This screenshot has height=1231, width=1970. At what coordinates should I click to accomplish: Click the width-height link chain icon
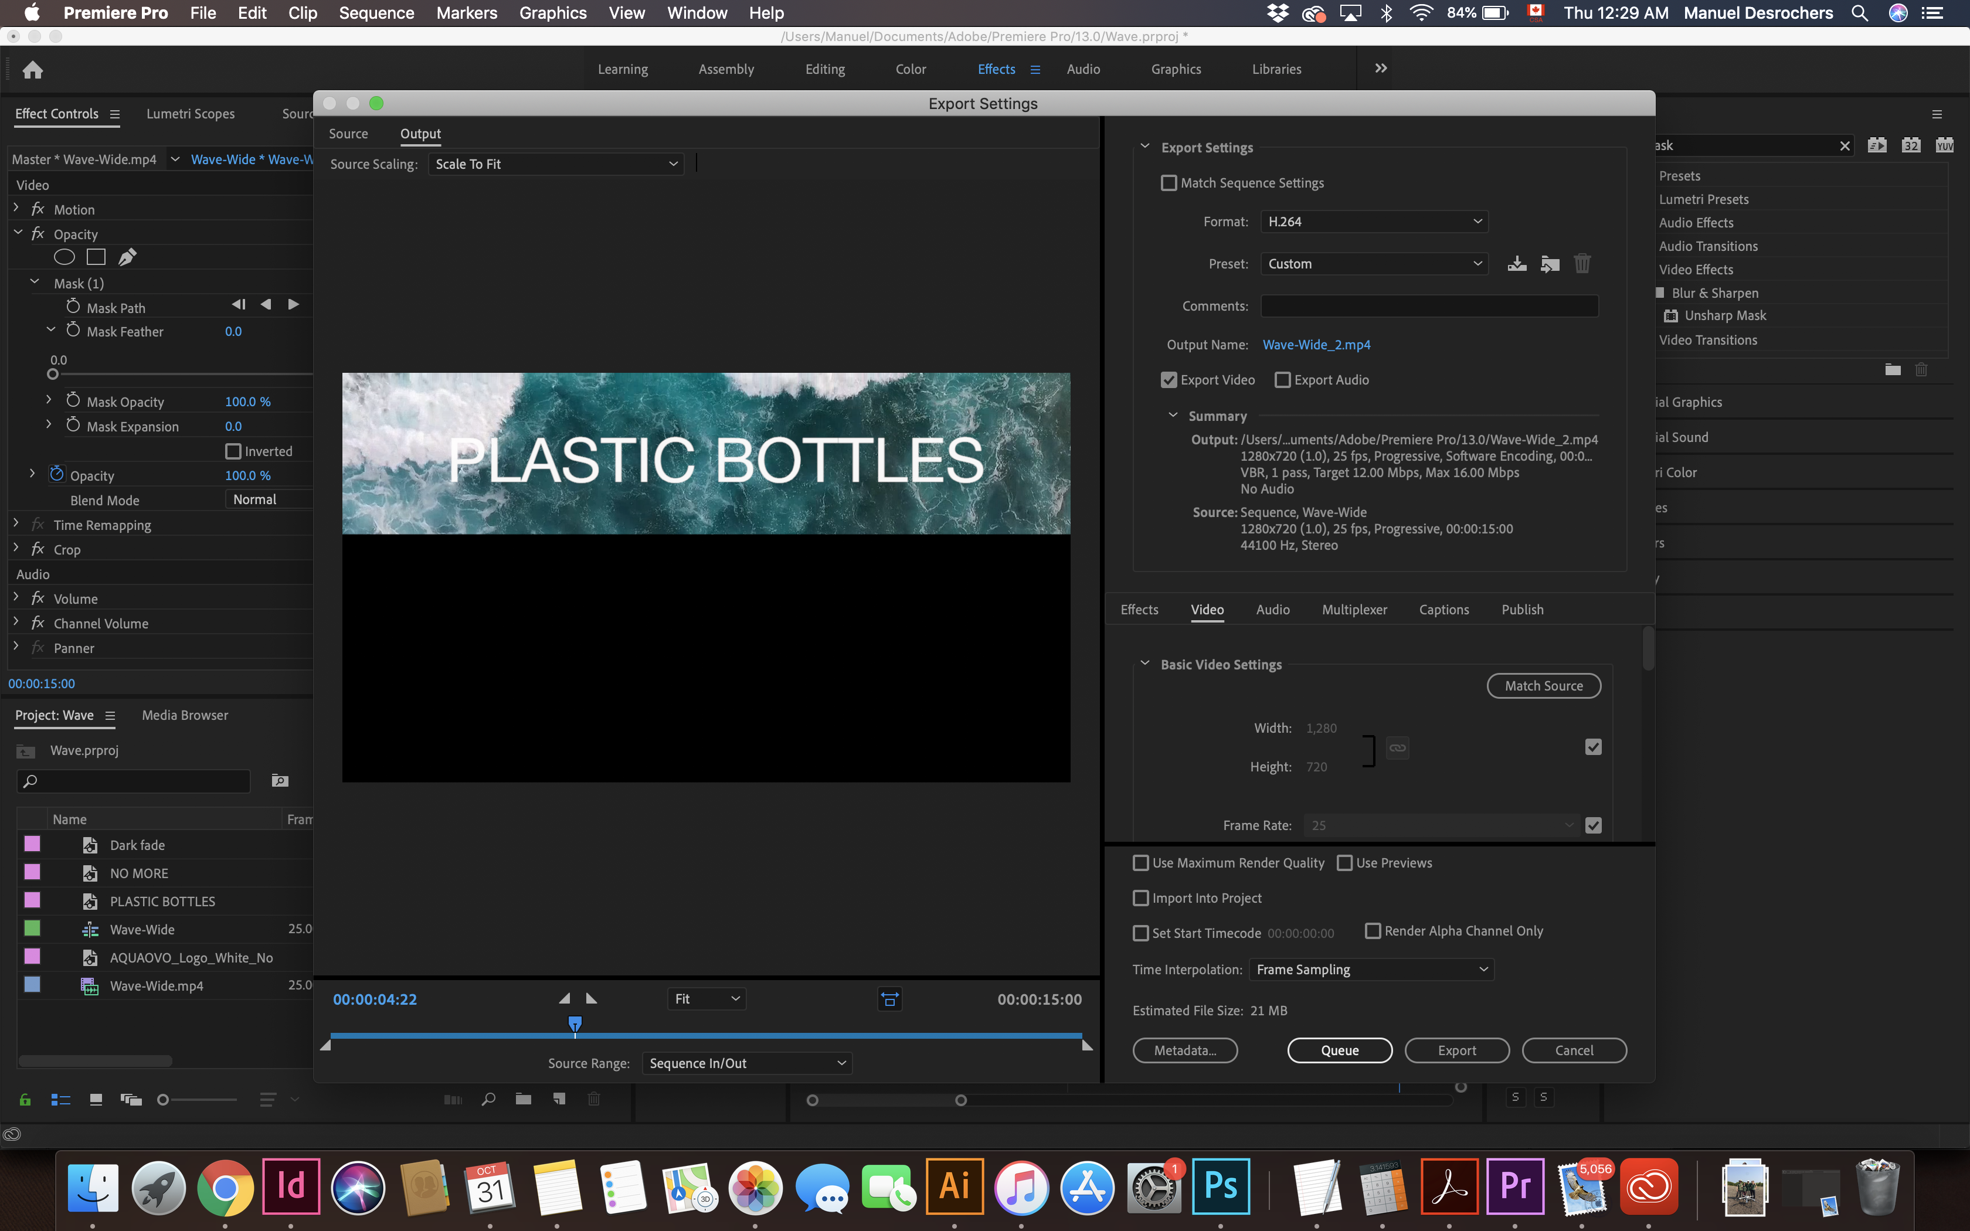click(1397, 747)
